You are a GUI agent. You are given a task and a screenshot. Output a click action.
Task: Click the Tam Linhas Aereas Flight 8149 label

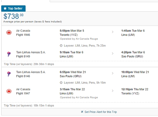pos(31,54)
